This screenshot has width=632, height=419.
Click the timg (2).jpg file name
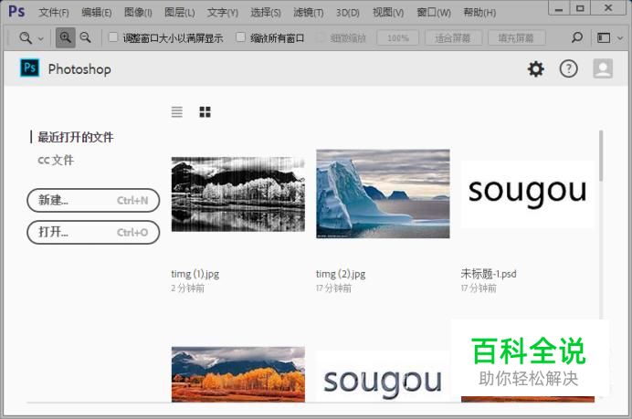341,274
